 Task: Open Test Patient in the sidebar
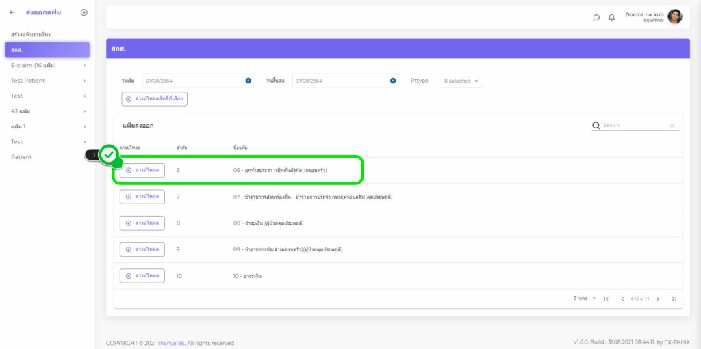pyautogui.click(x=28, y=81)
